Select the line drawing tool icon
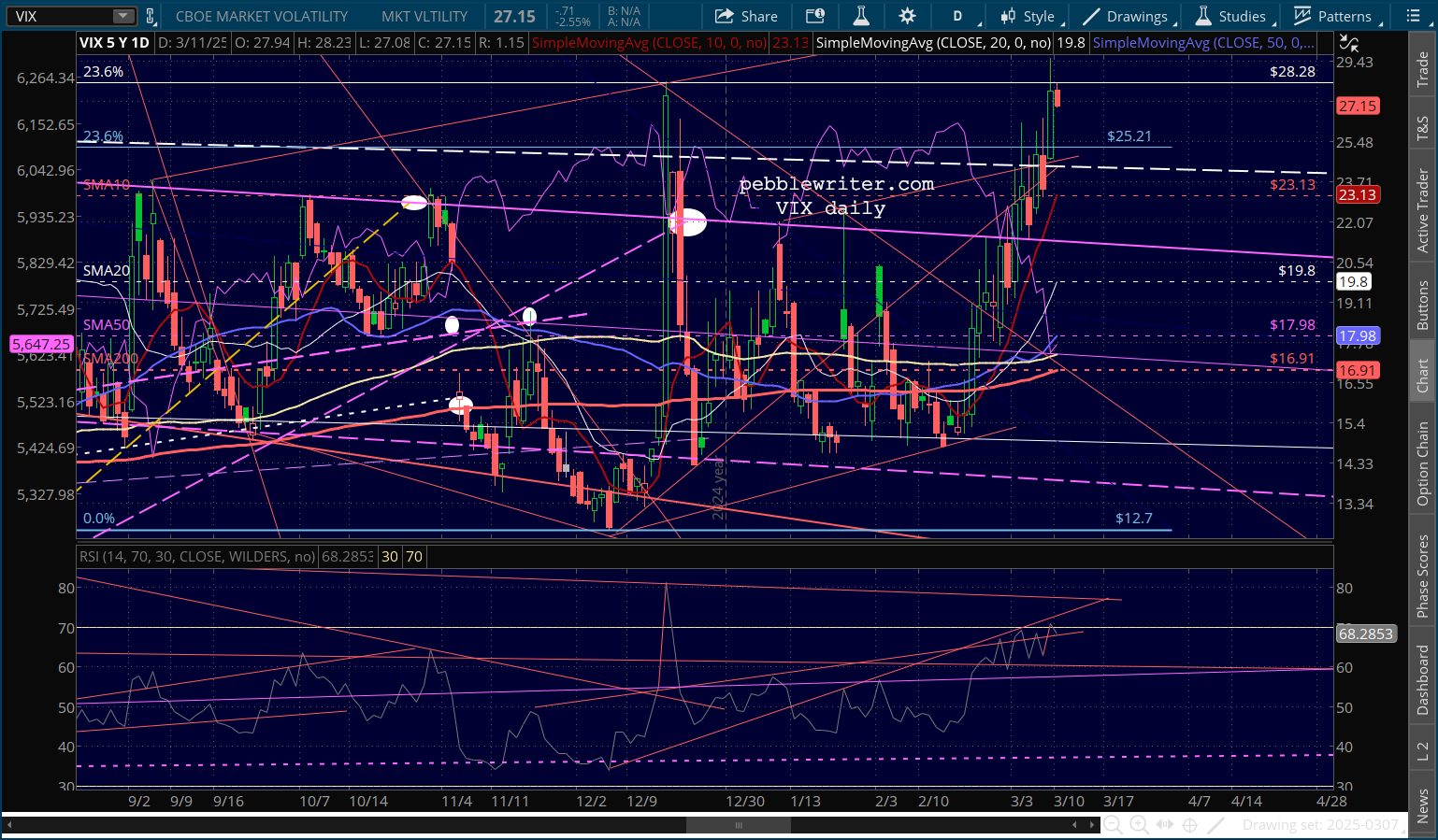Image resolution: width=1438 pixels, height=840 pixels. pos(1215,825)
